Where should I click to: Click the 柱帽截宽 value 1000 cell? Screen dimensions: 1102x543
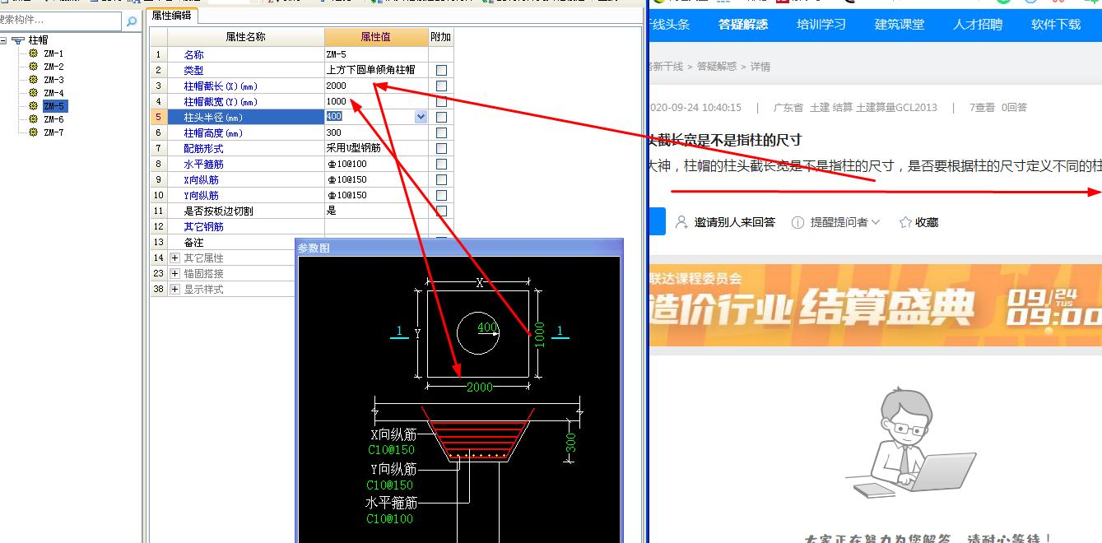(376, 101)
